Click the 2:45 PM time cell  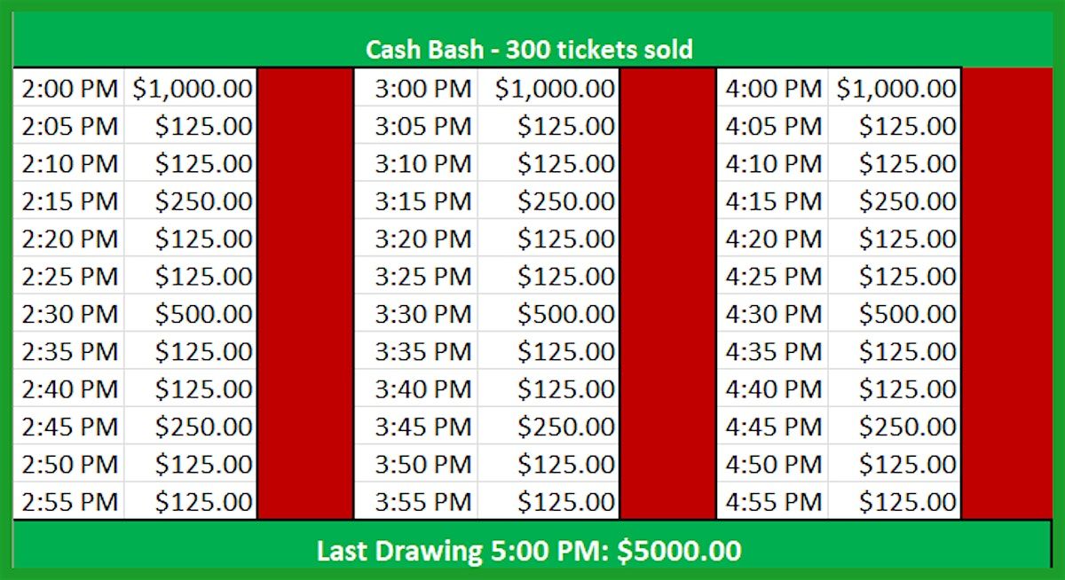[x=69, y=426]
